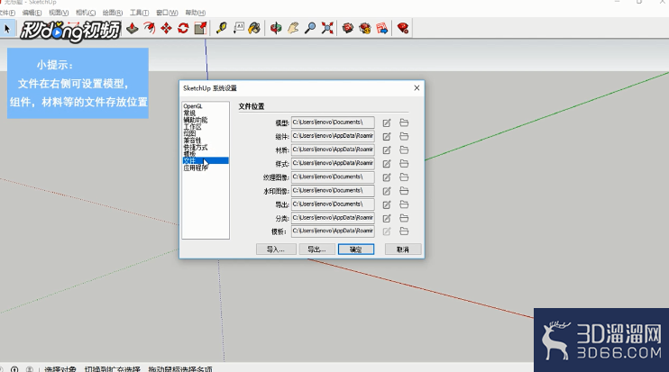Choose the Follow Me arc tool
Screen dimensions: 669x372
pyautogui.click(x=150, y=29)
